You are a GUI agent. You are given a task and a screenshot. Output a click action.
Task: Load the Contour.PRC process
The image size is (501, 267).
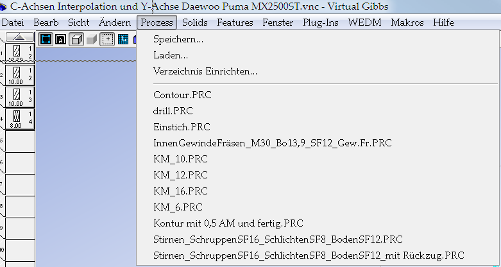coord(182,95)
